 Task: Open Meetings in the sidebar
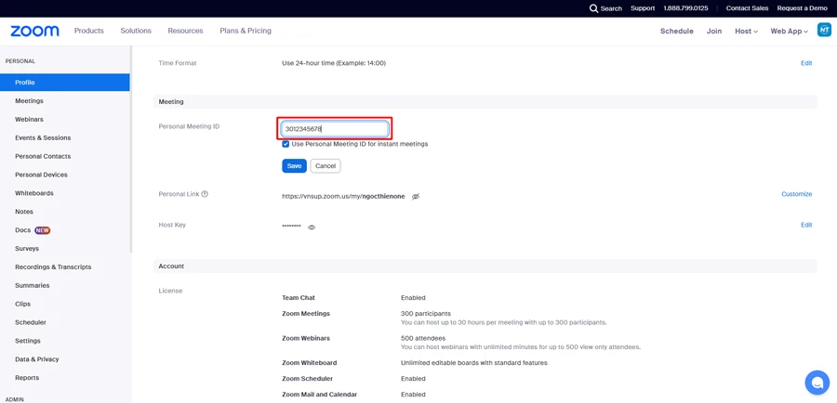point(29,100)
